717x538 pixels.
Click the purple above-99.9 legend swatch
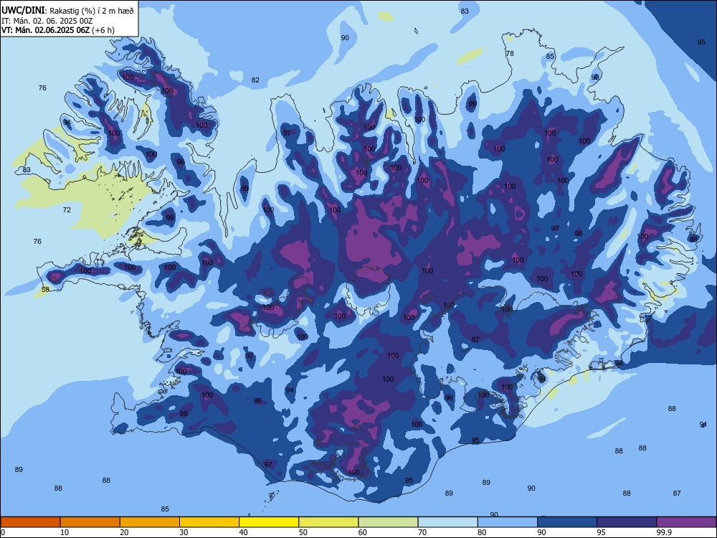(x=686, y=522)
